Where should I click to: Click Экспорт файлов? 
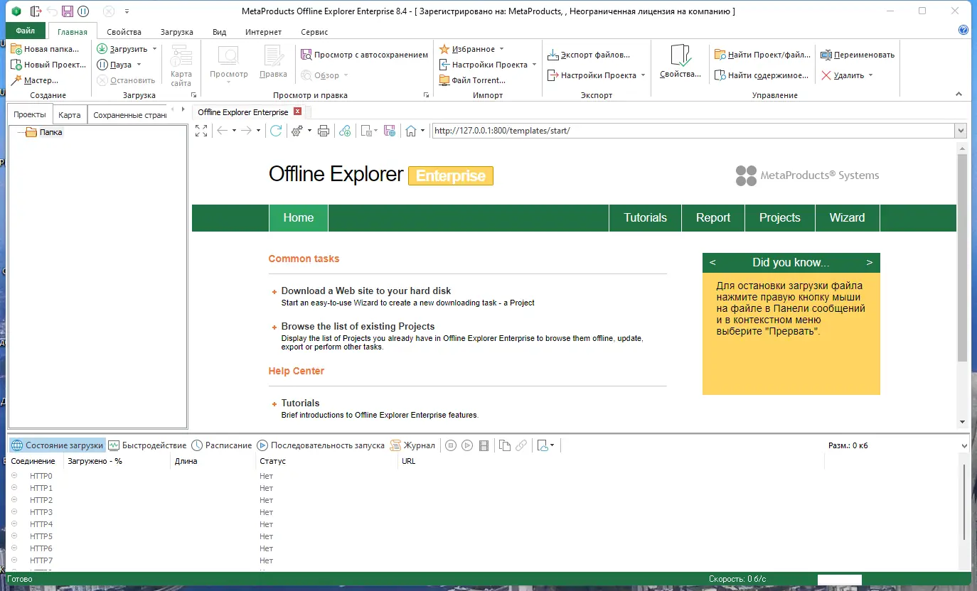pyautogui.click(x=588, y=55)
